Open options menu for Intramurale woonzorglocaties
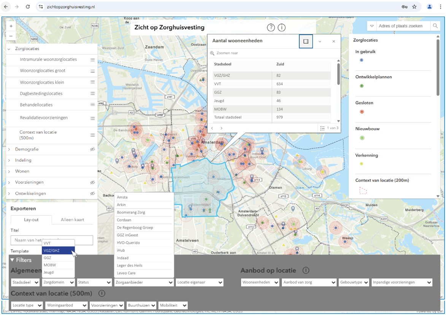The image size is (446, 315). (92, 60)
